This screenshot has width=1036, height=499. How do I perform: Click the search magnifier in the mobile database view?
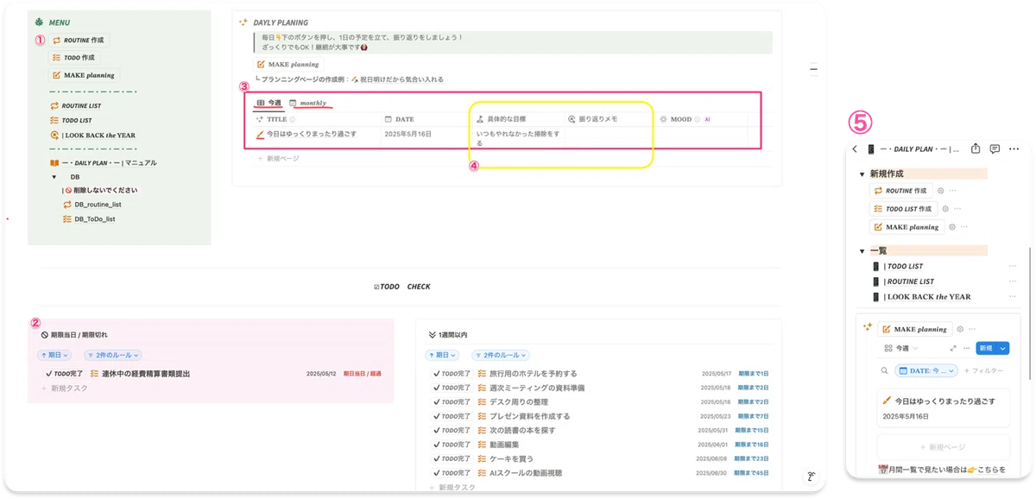pos(885,370)
